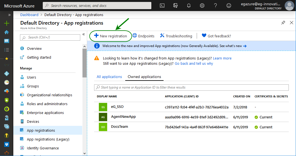
Task: Click the Current status of AgentNewApp
Action: [263, 117]
